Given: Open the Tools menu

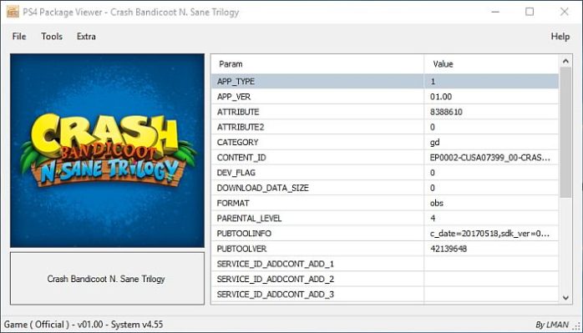Looking at the screenshot, I should coord(52,37).
